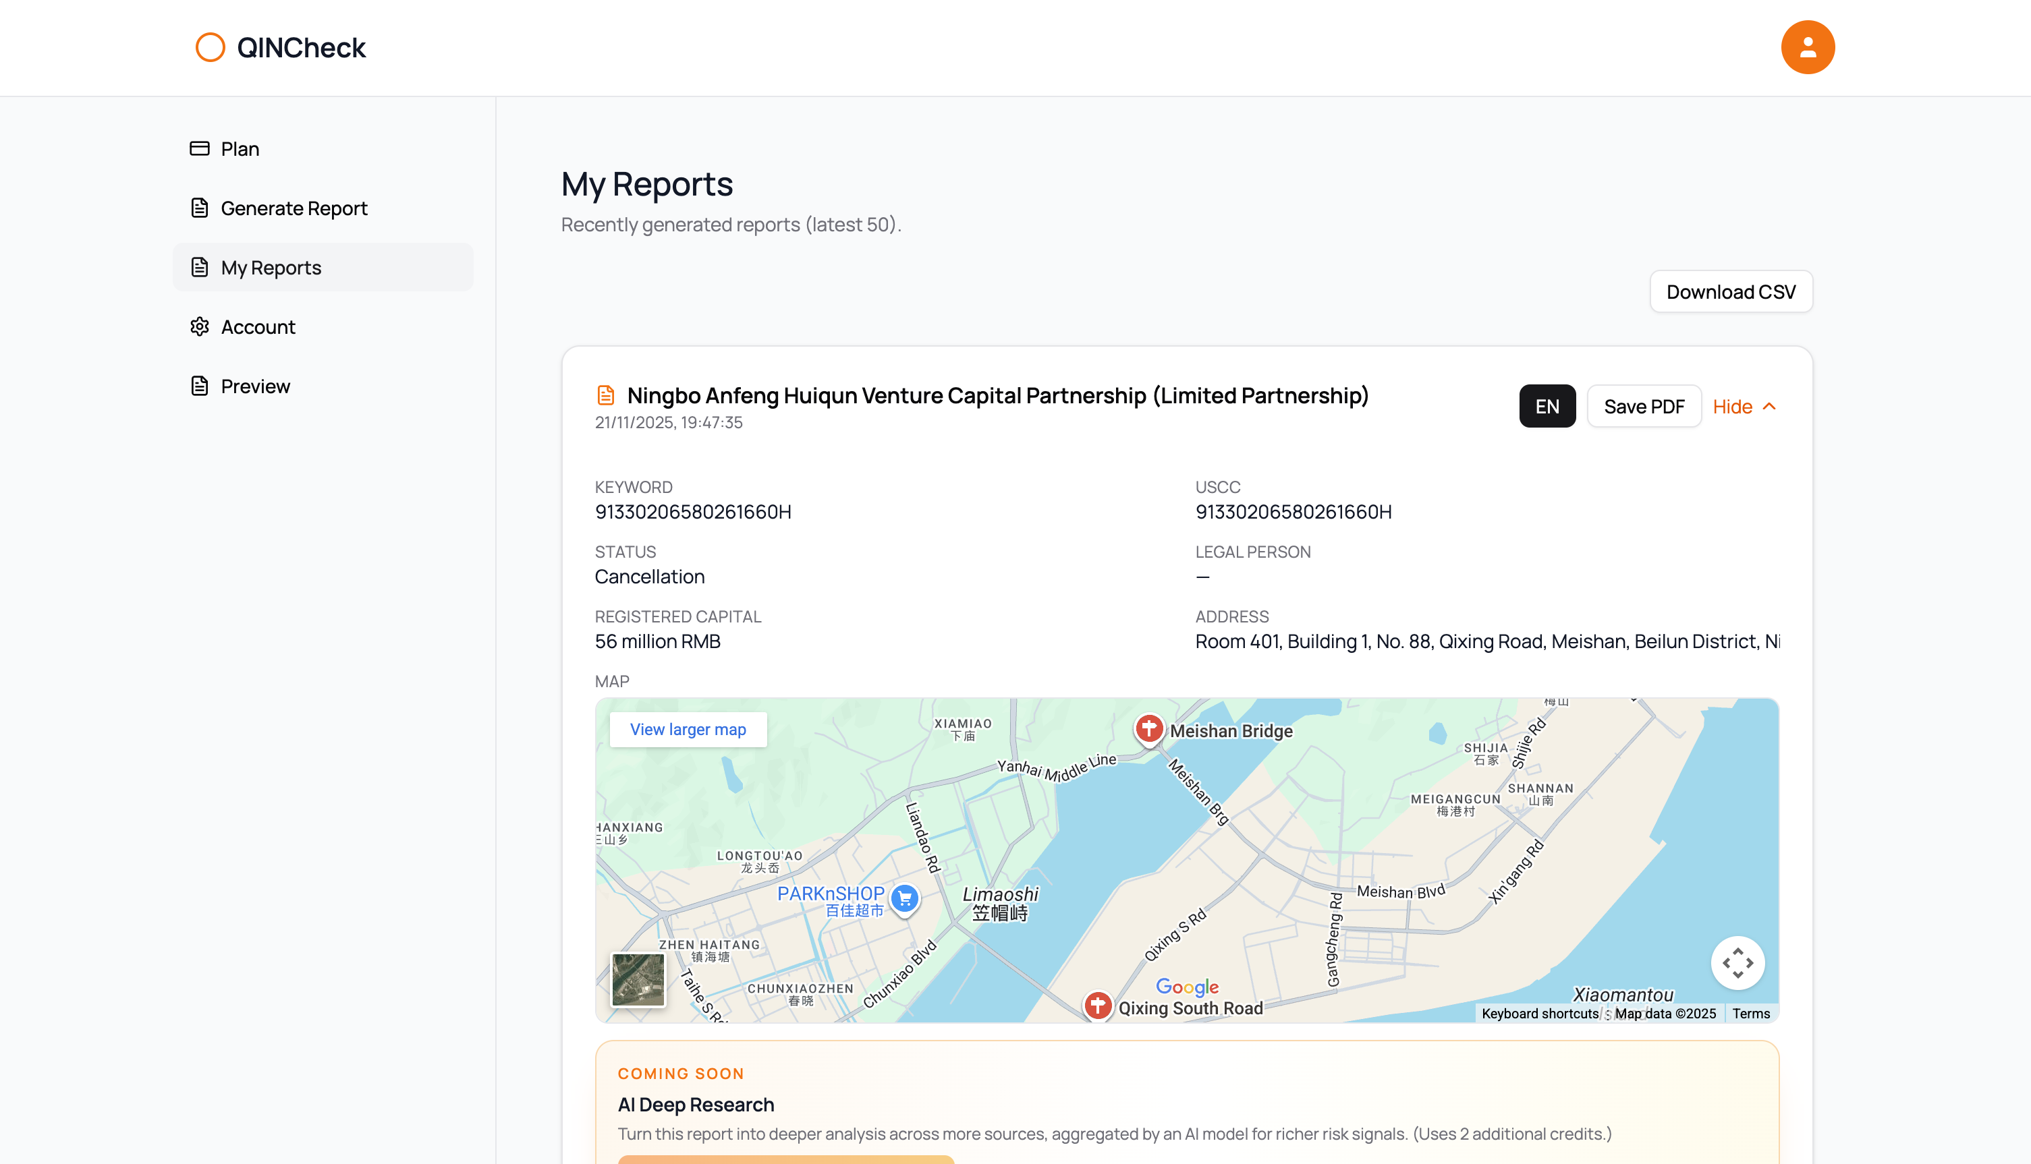Click the Download CSV button

point(1730,292)
